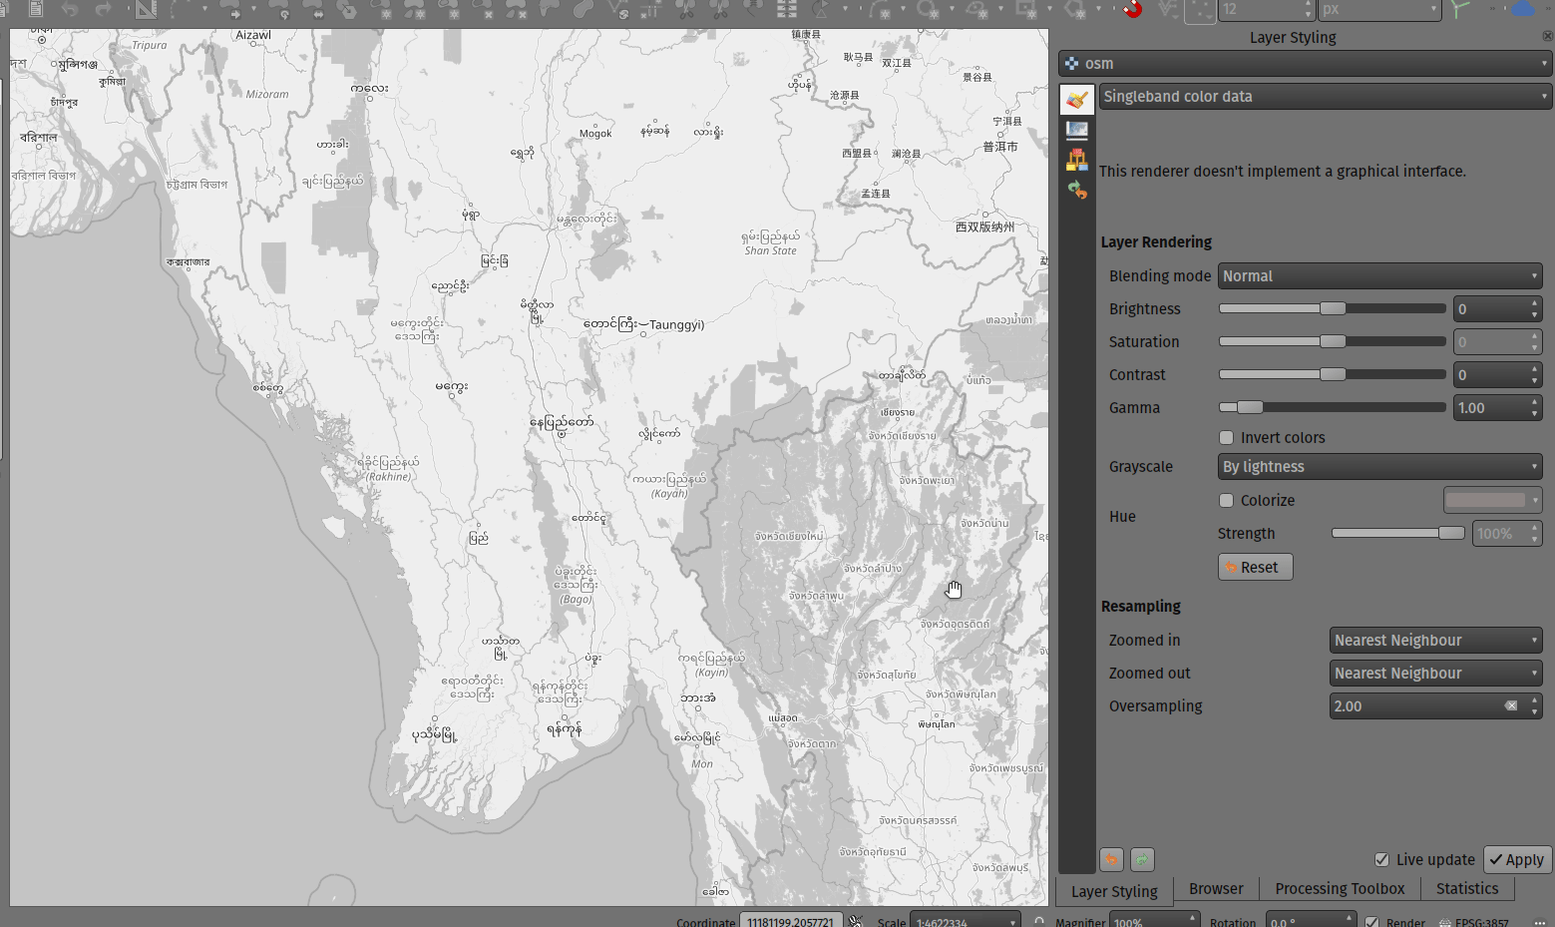The width and height of the screenshot is (1555, 927).
Task: Open the Symbology paintbrush tab
Action: [x=1076, y=99]
